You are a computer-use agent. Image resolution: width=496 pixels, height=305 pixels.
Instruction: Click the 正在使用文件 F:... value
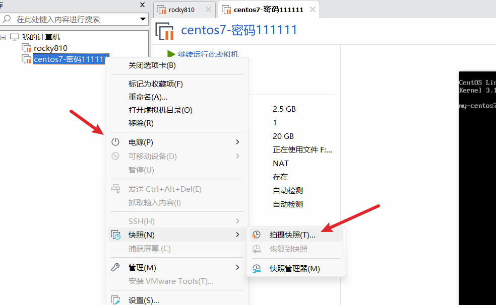point(302,149)
